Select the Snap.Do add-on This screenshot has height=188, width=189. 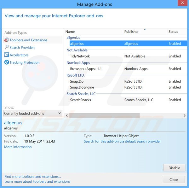pyautogui.click(x=77, y=81)
